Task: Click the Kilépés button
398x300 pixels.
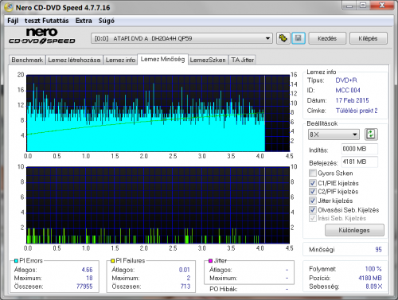Action: point(368,38)
